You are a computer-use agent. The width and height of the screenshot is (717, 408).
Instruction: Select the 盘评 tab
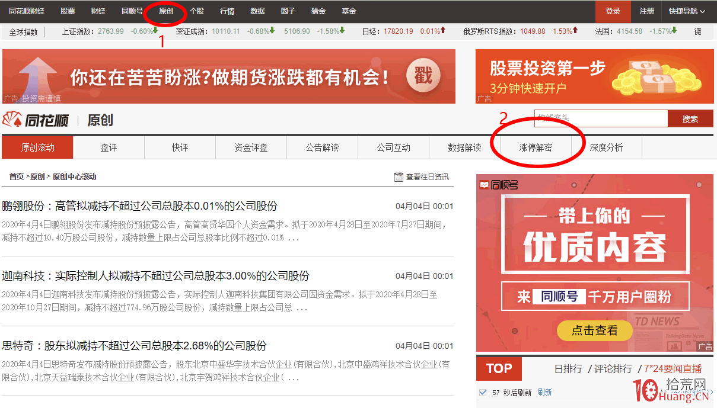109,147
